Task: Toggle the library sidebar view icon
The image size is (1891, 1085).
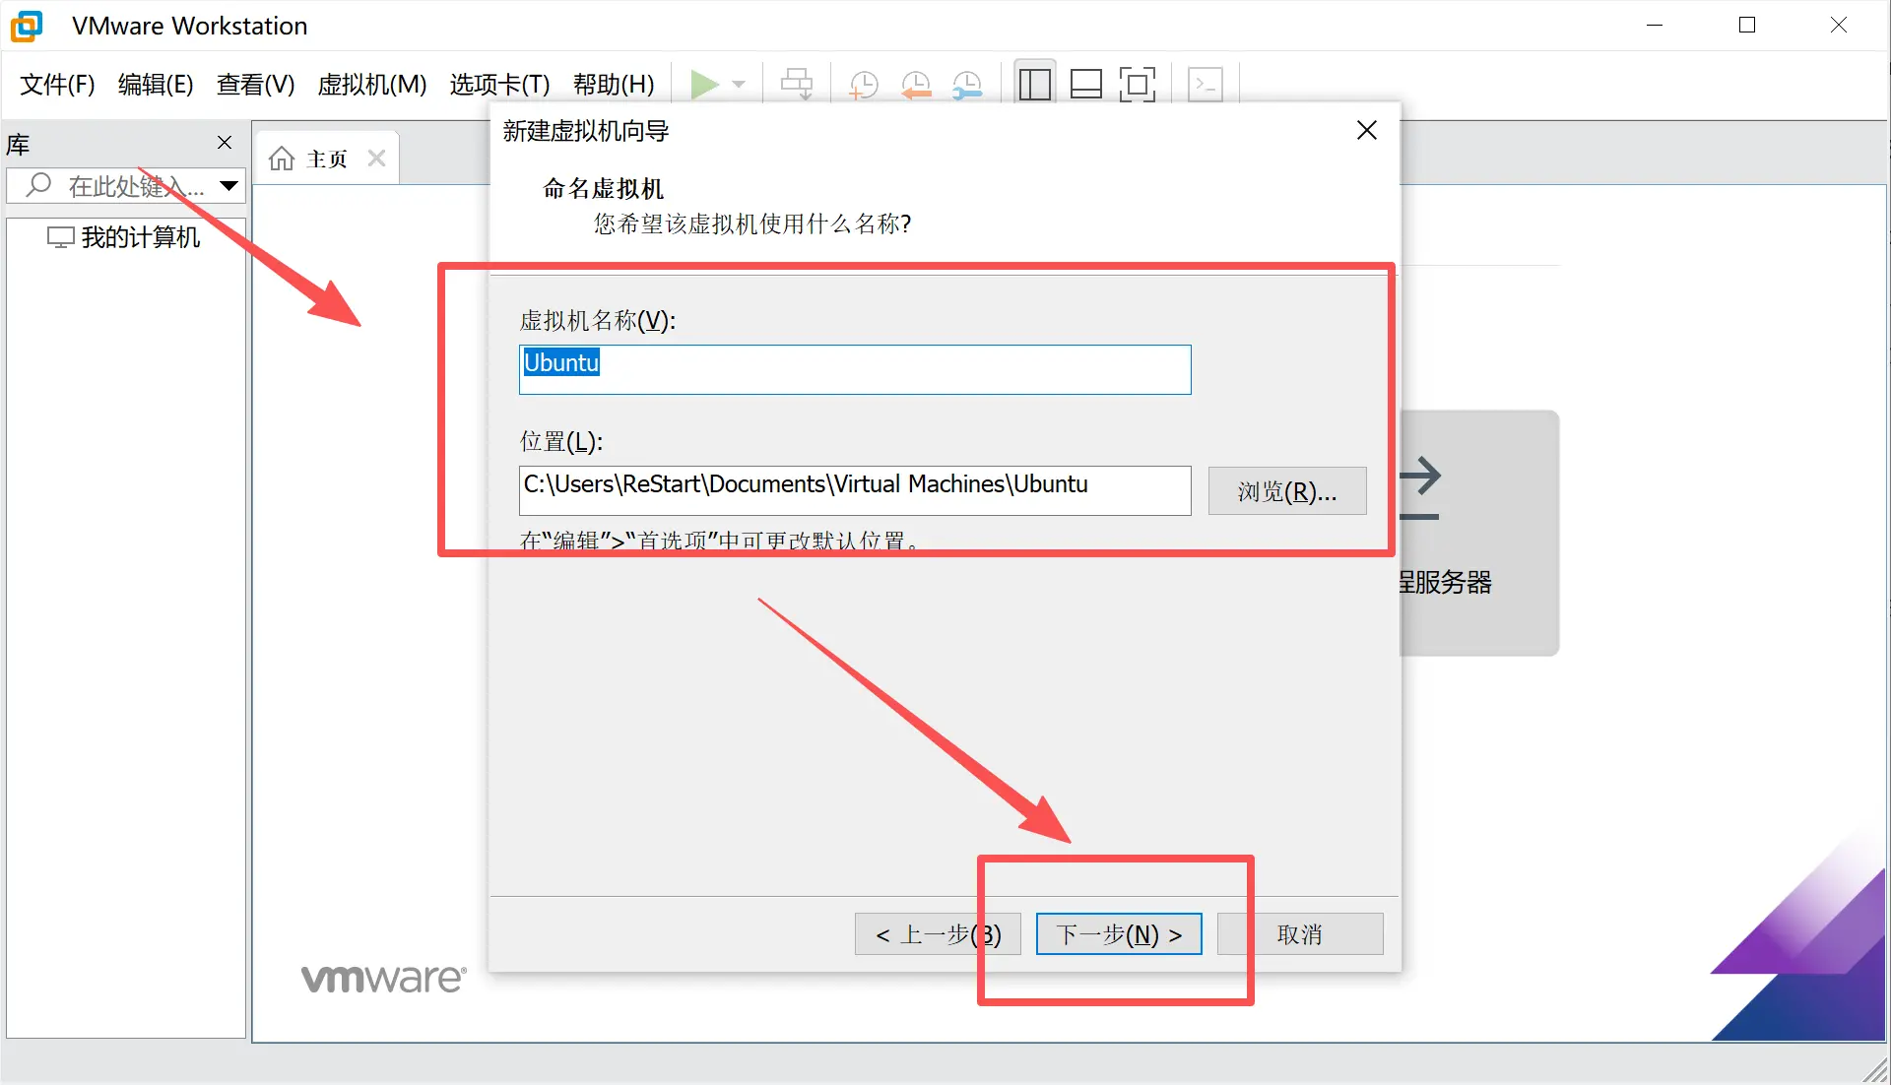Action: tap(1034, 85)
